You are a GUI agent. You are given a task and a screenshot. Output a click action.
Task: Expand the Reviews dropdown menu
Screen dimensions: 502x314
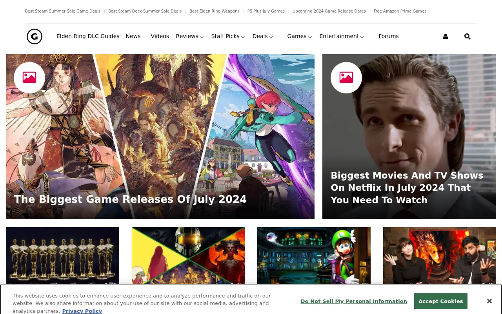coord(190,36)
